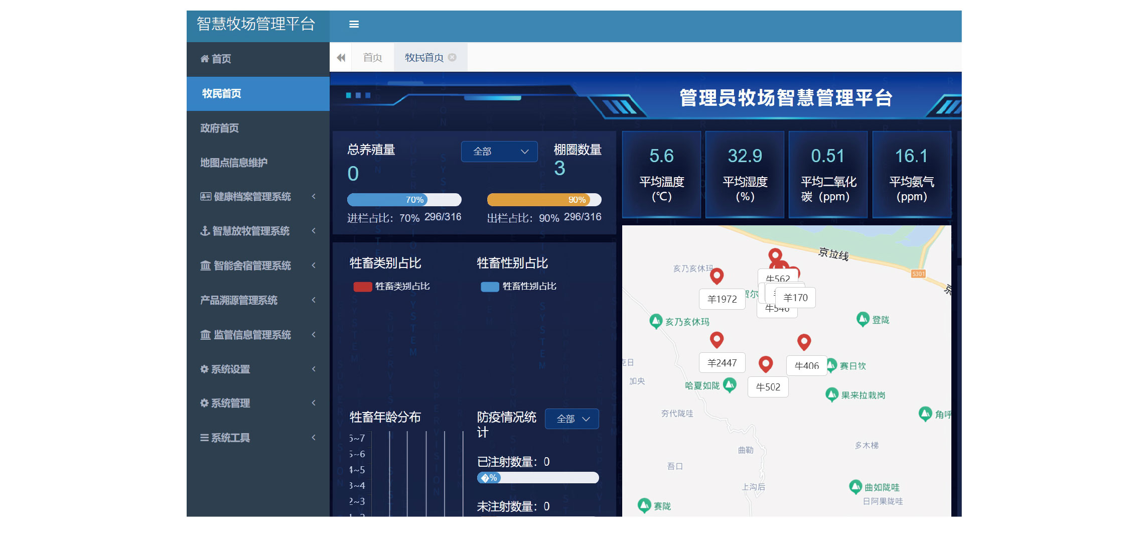Click the red map pin above 羊2447

tap(717, 339)
